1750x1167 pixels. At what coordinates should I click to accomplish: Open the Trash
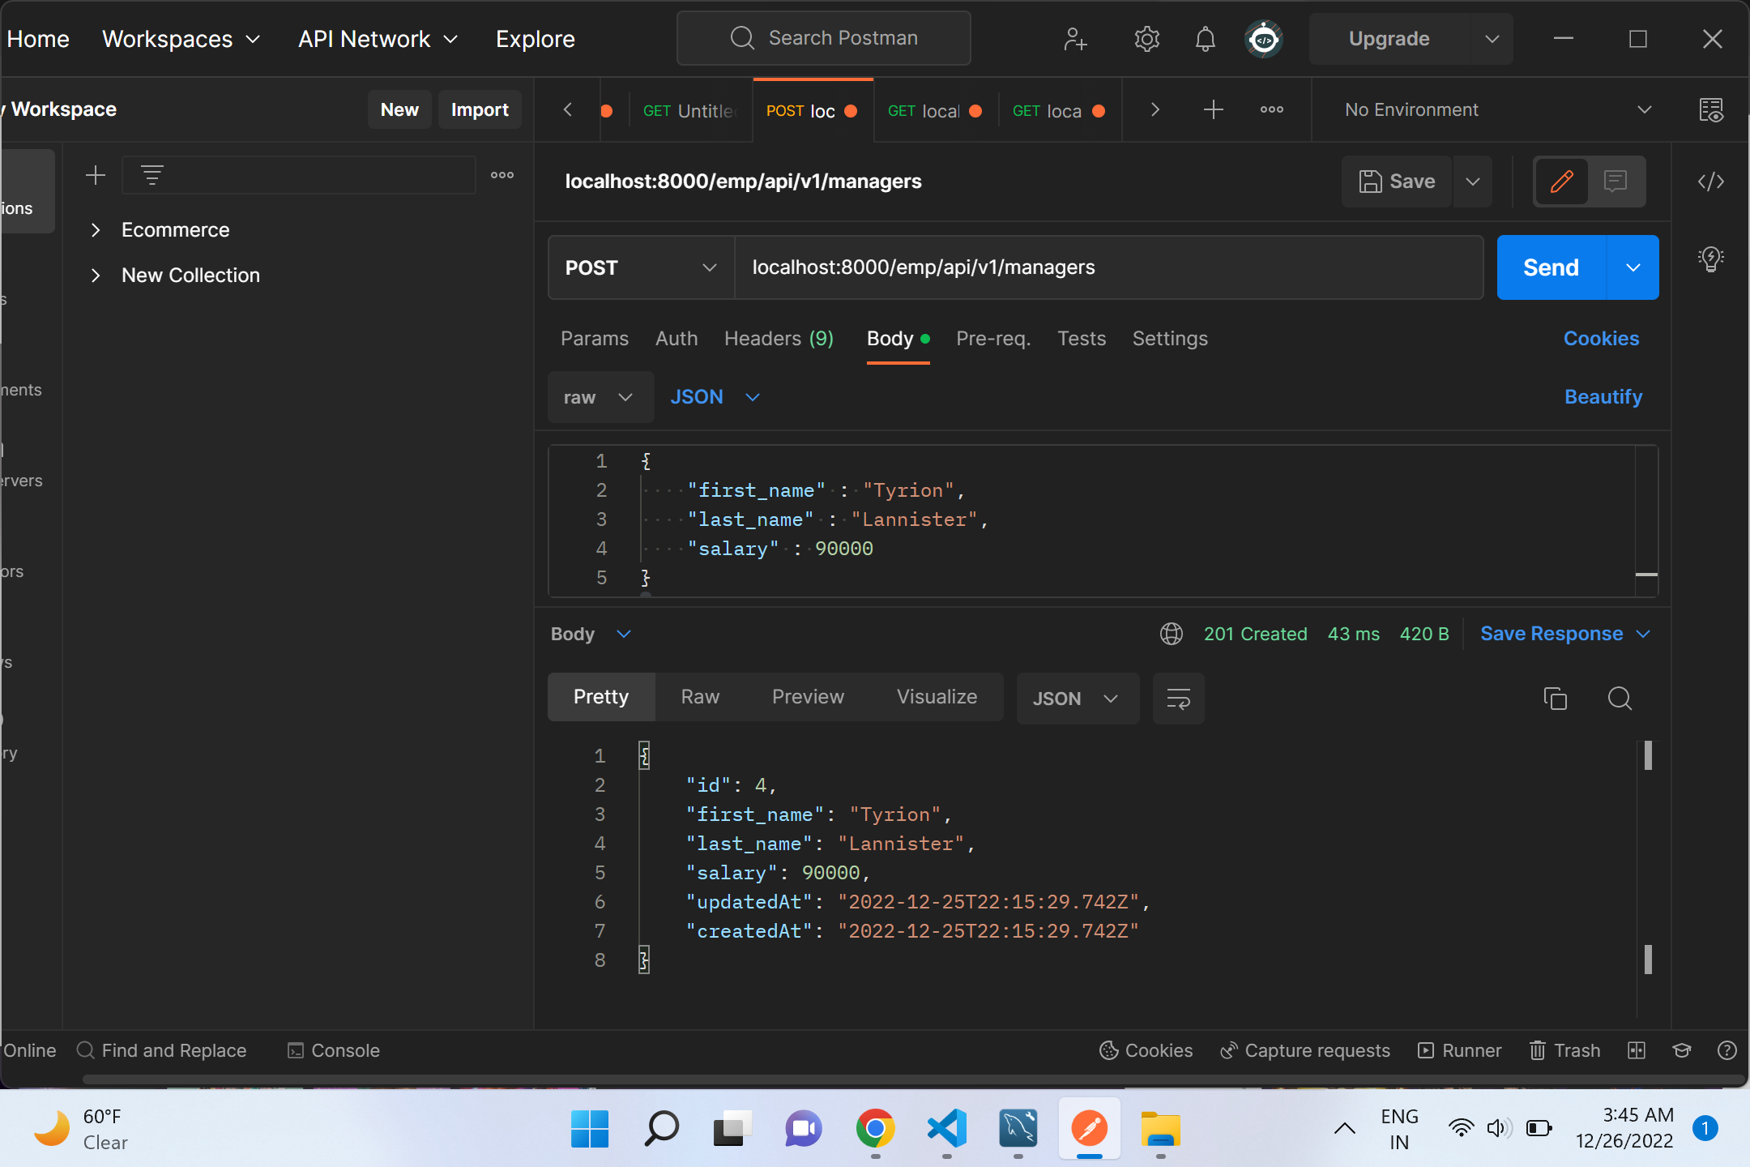click(x=1564, y=1050)
